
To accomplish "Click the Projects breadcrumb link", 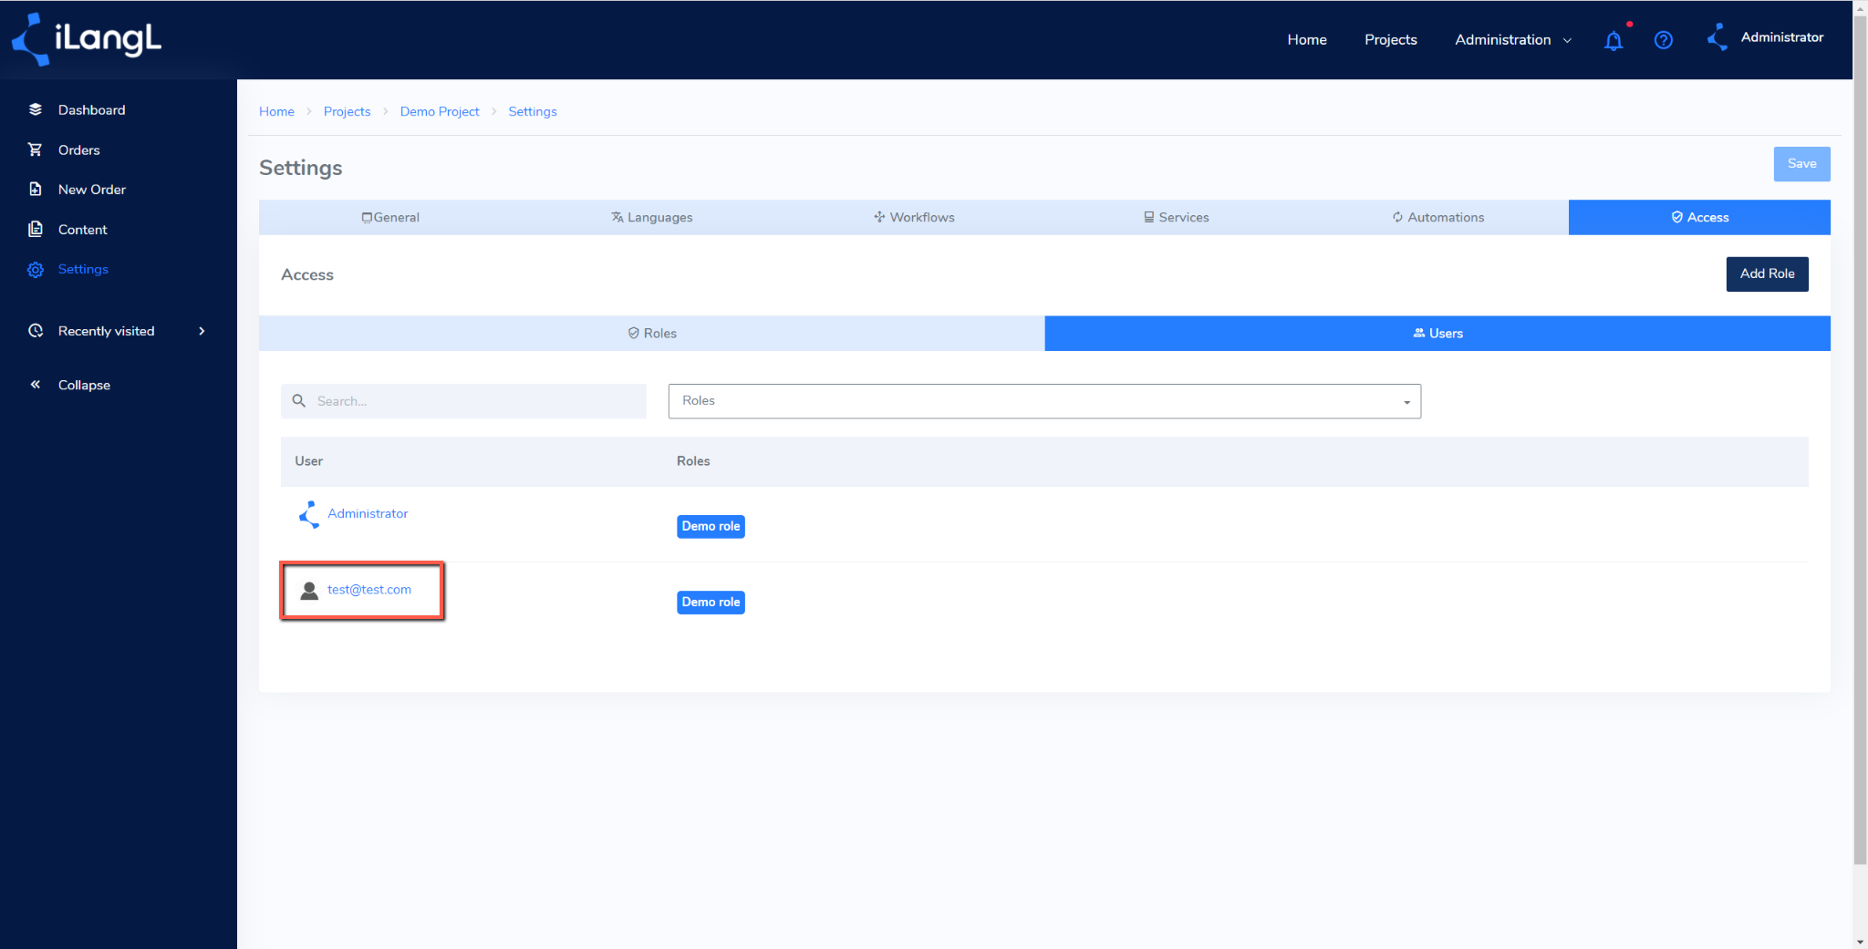I will [347, 111].
